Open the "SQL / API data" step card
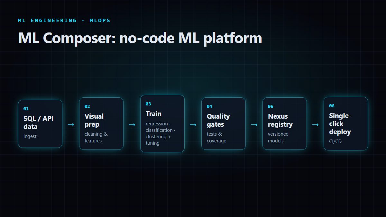386x217 pixels. click(40, 124)
